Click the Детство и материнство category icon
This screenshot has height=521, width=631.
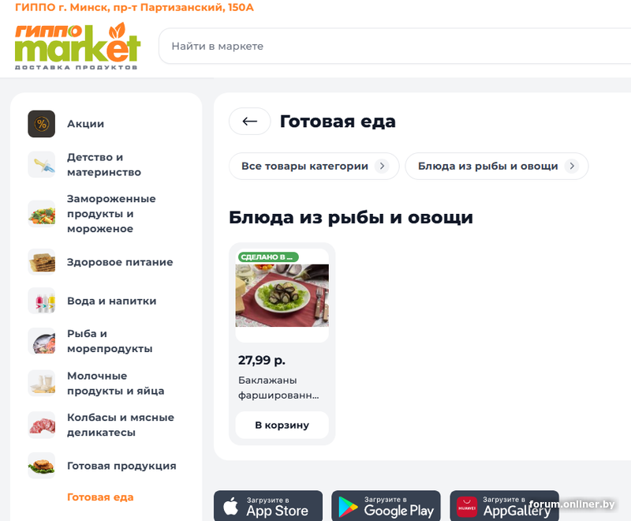point(42,165)
